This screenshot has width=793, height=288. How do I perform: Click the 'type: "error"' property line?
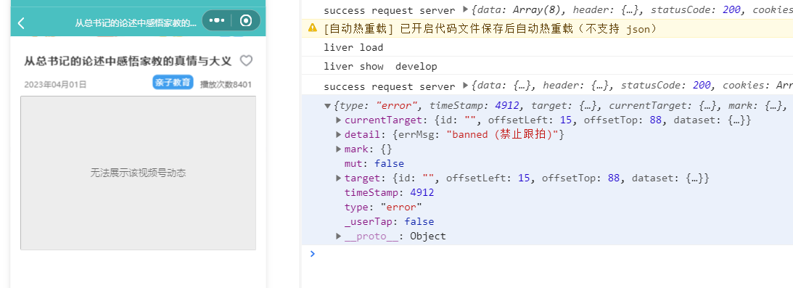click(x=383, y=207)
